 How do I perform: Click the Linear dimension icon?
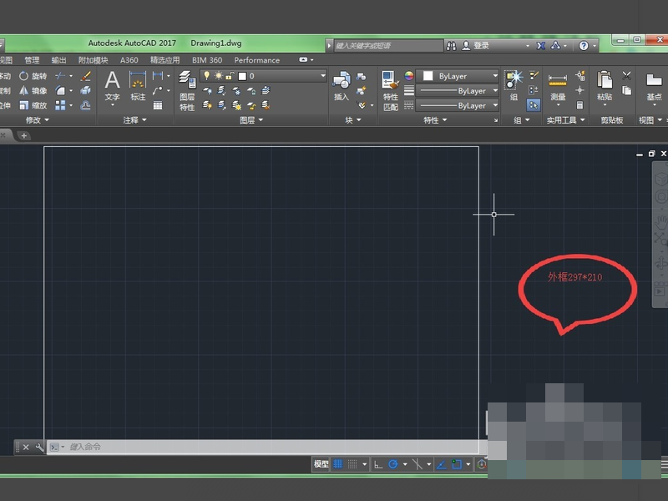(x=158, y=76)
